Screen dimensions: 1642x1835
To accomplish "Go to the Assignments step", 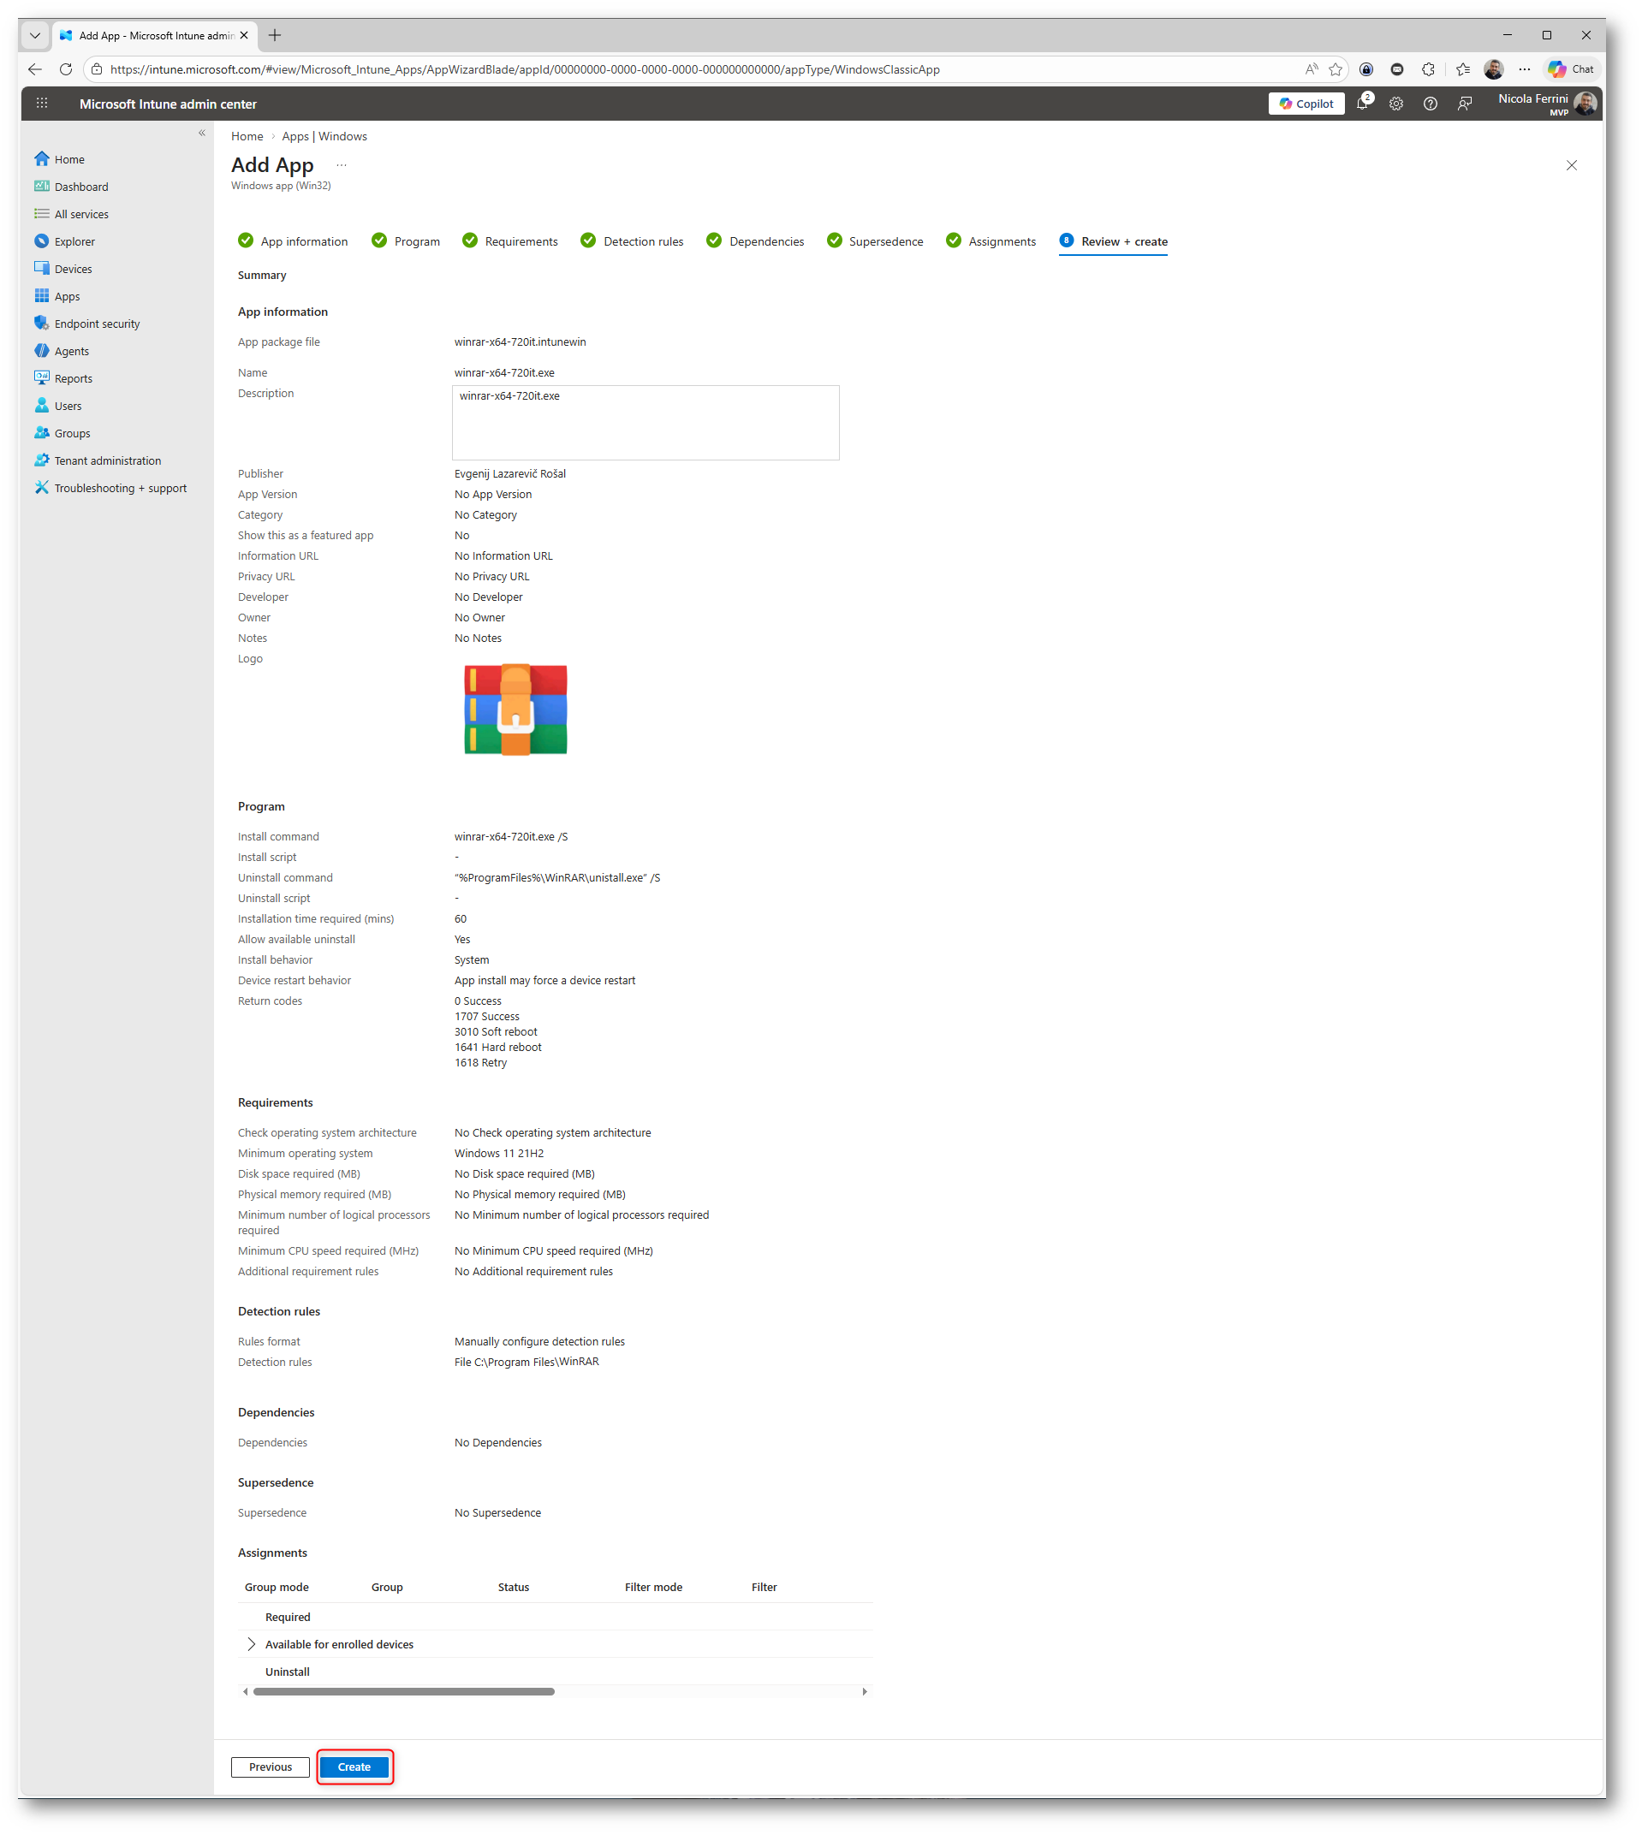I will (x=991, y=241).
